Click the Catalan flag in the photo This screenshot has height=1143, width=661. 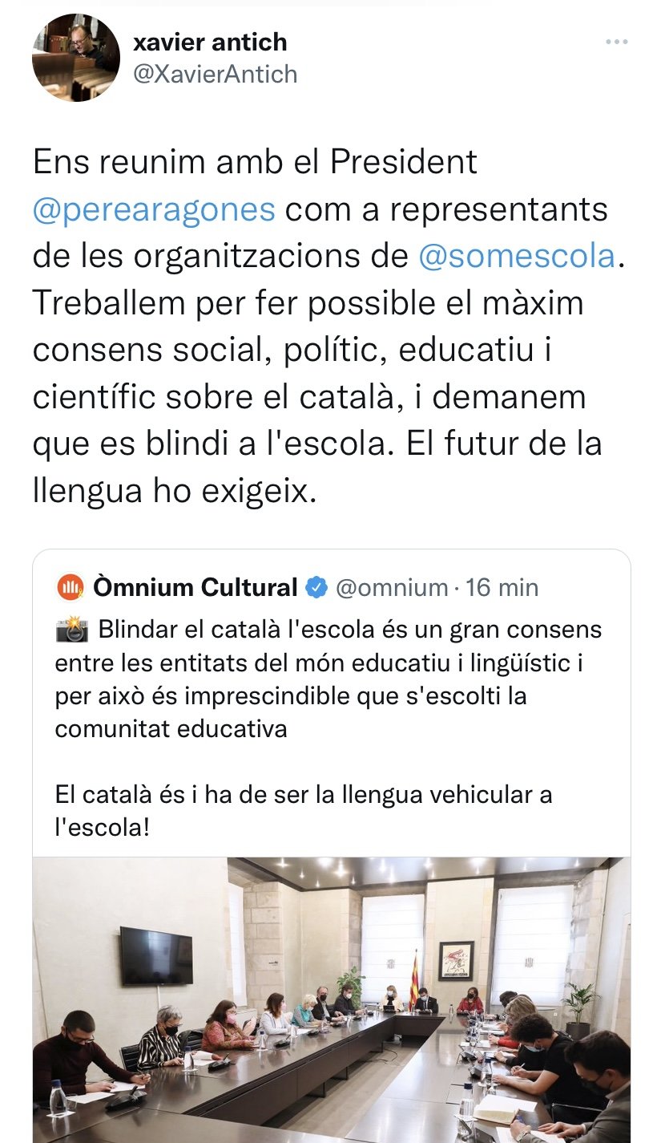click(x=414, y=979)
